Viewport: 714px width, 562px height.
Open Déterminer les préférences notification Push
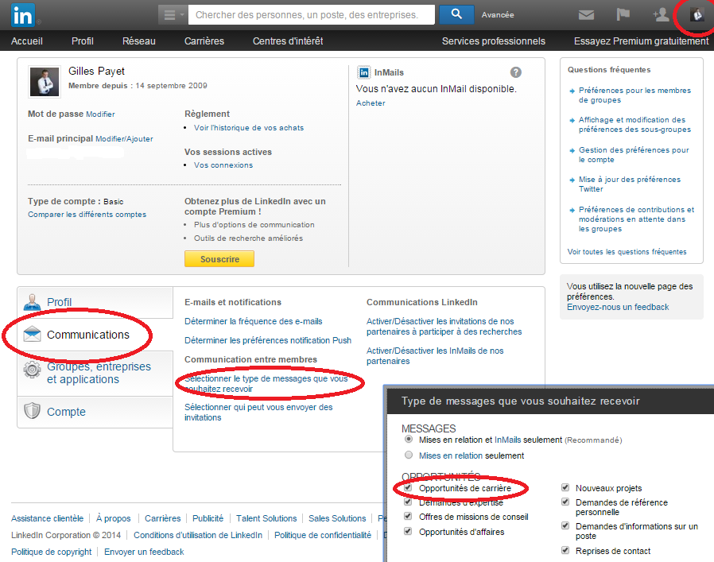click(x=268, y=341)
